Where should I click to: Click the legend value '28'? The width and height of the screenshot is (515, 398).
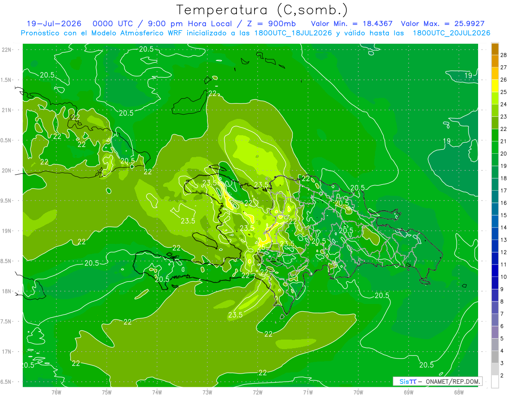503,55
